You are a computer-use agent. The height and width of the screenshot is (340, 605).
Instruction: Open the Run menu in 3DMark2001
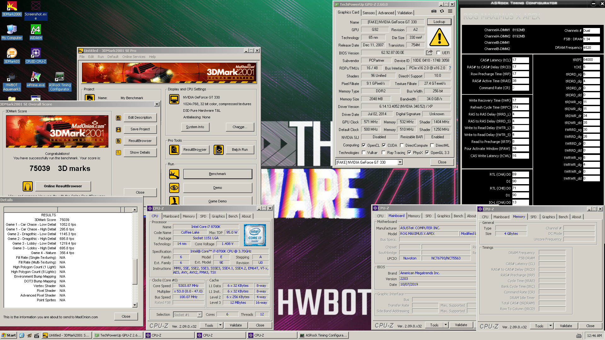(x=101, y=57)
